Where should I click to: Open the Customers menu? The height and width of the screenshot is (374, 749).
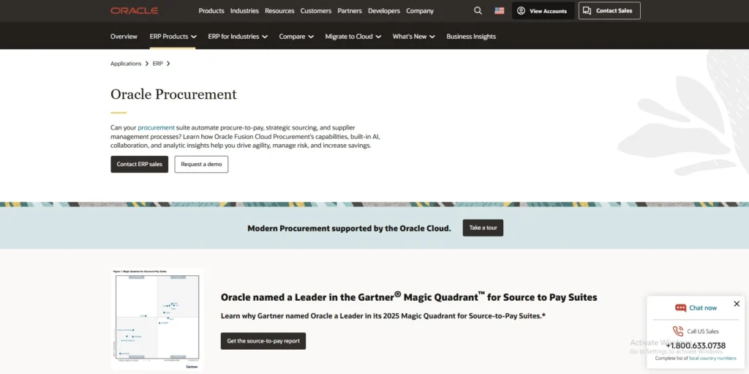click(x=316, y=10)
